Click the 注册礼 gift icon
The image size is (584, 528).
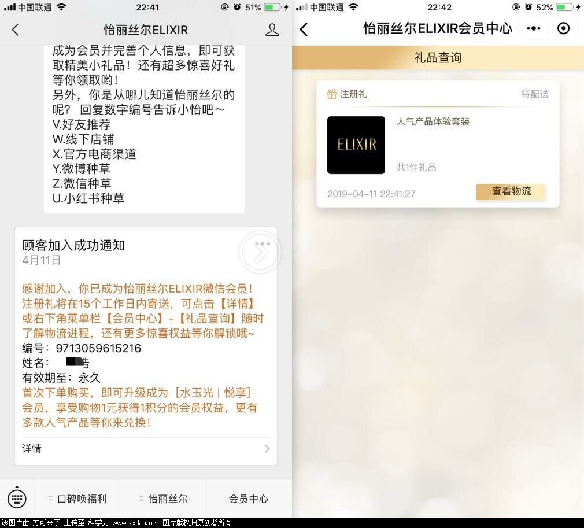(x=331, y=94)
